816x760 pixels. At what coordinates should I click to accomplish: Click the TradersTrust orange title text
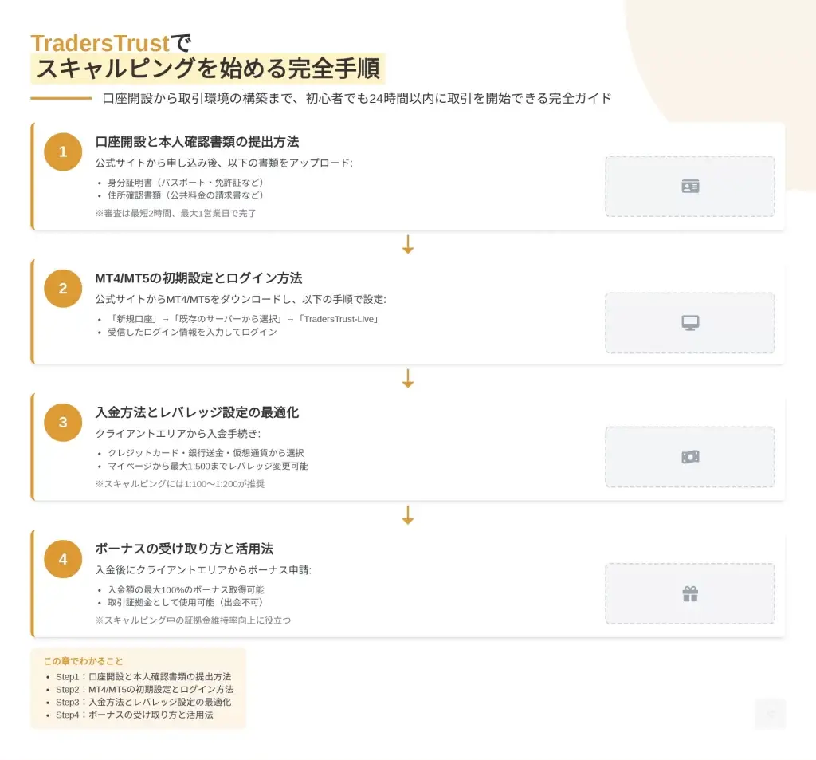(100, 43)
